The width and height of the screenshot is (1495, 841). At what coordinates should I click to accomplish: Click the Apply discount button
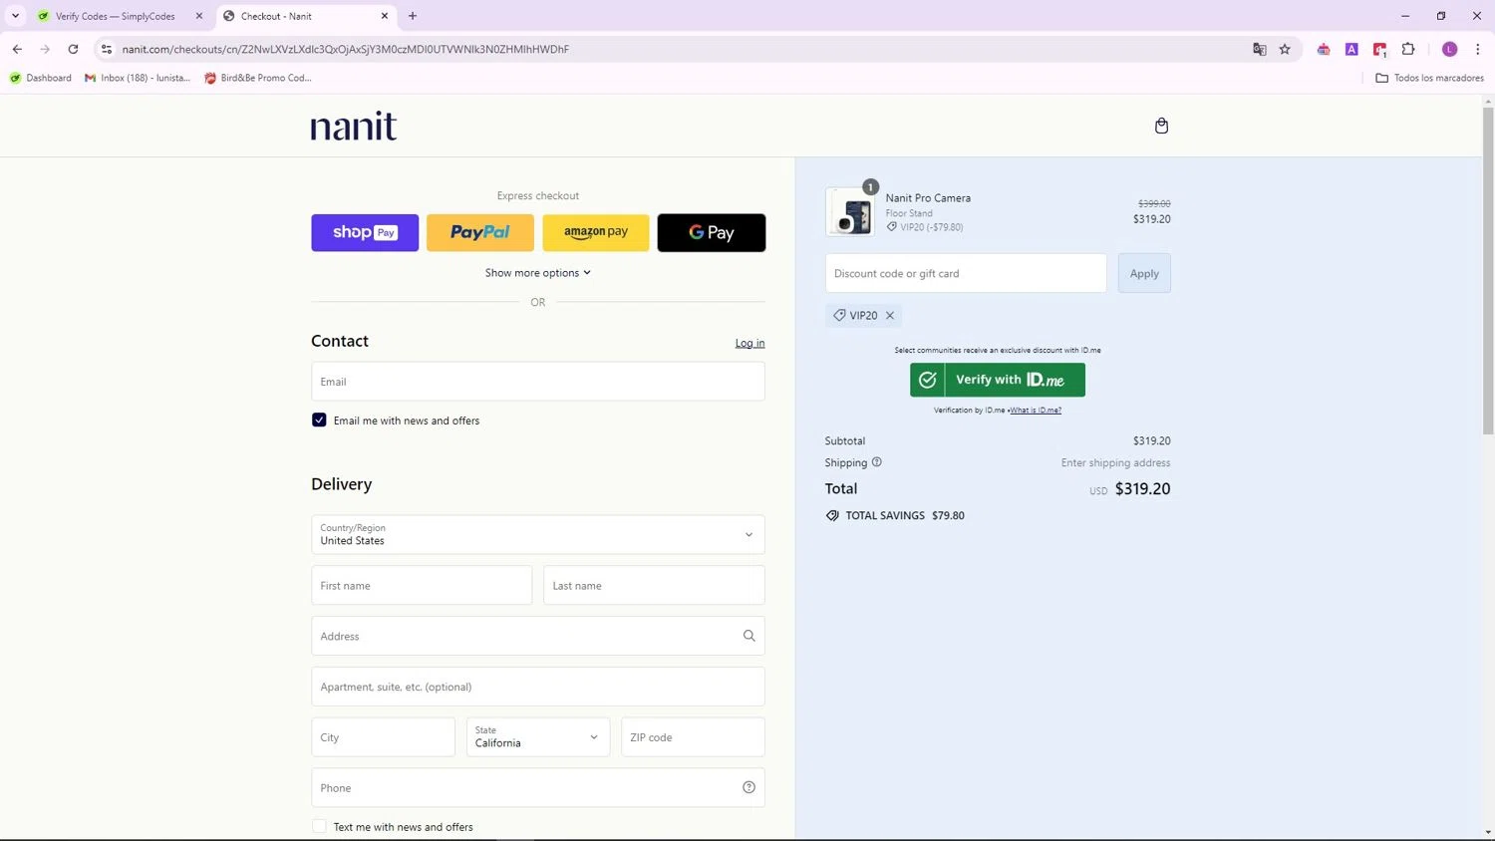[1144, 273]
